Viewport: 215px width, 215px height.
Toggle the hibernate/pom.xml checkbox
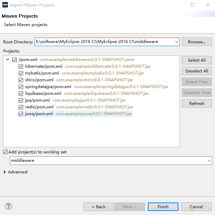pyautogui.click(x=21, y=66)
